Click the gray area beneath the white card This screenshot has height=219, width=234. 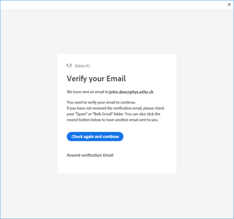click(117, 196)
